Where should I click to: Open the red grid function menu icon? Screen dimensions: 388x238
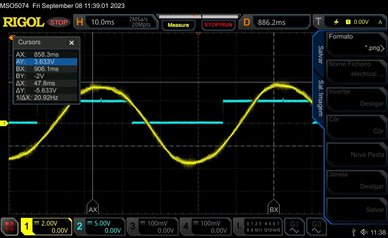pos(9,226)
